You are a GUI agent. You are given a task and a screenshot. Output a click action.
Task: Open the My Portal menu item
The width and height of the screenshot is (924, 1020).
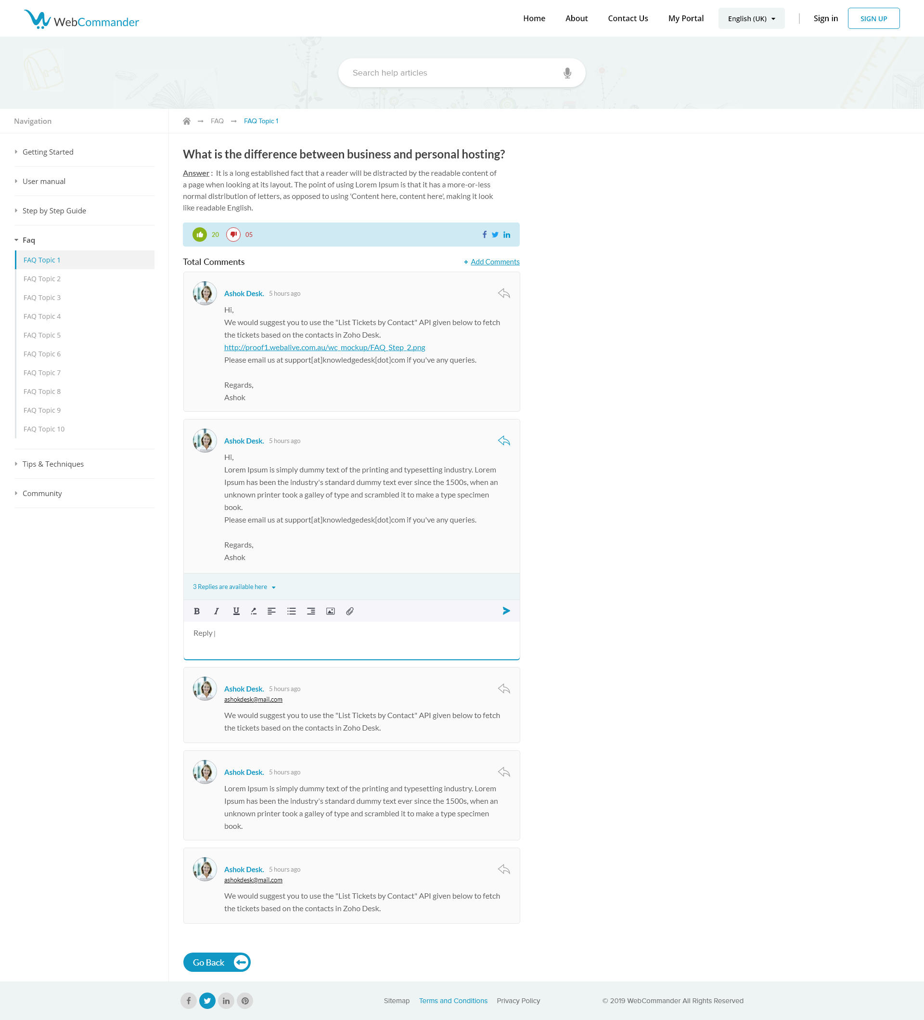click(x=685, y=18)
